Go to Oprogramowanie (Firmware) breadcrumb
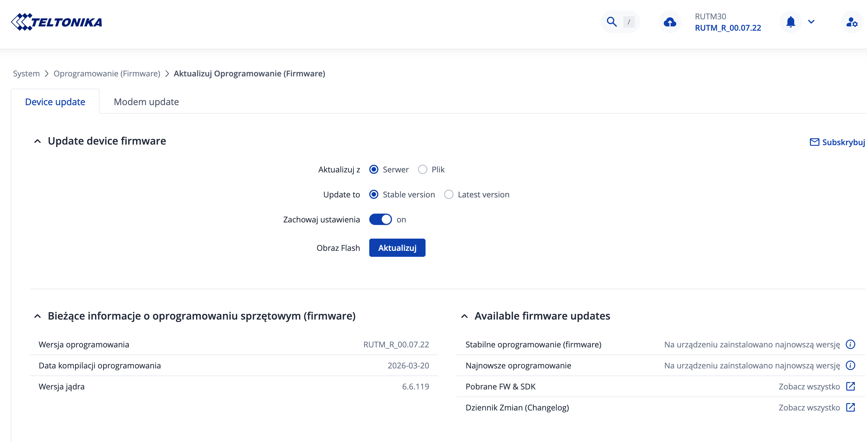The width and height of the screenshot is (867, 442). (x=107, y=73)
